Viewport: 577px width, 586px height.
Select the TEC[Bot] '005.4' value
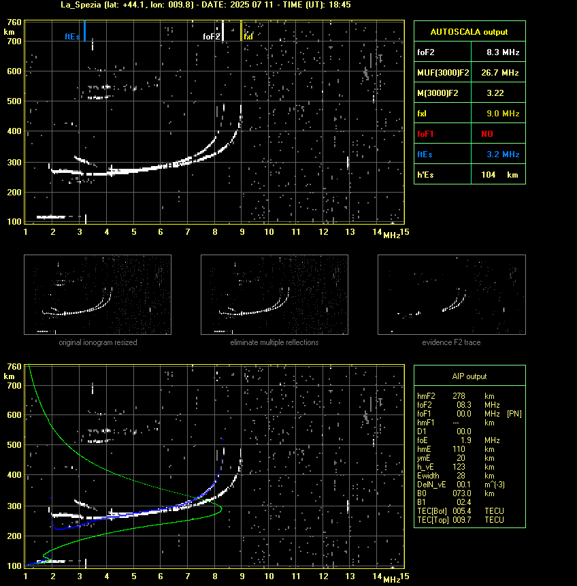pos(462,511)
